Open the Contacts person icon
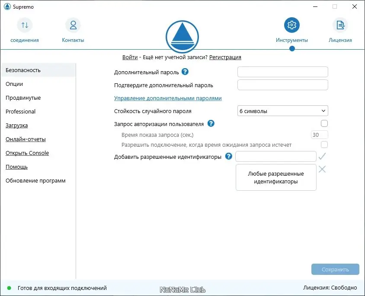 (73, 25)
